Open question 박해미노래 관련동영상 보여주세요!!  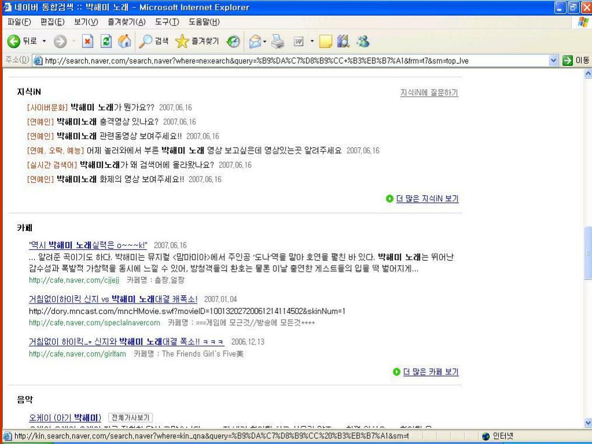coord(119,136)
